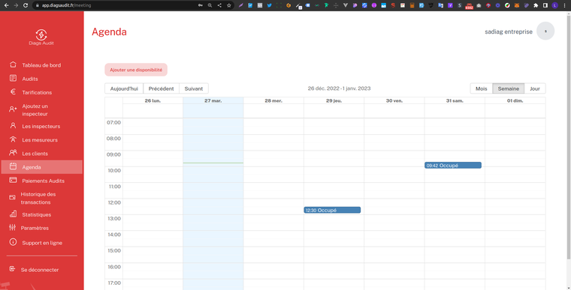
Task: Open the 09:42 Occupé event
Action: click(452, 166)
